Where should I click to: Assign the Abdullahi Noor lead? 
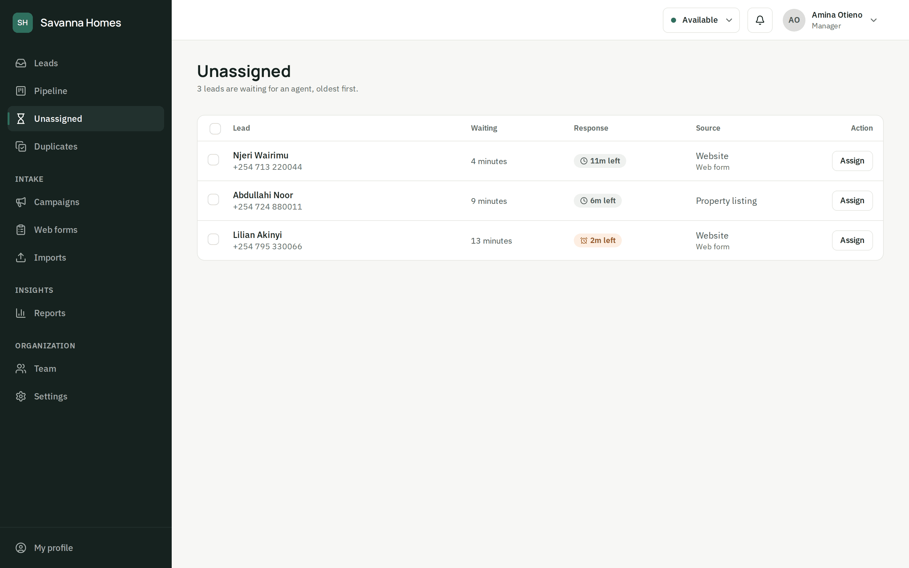852,201
